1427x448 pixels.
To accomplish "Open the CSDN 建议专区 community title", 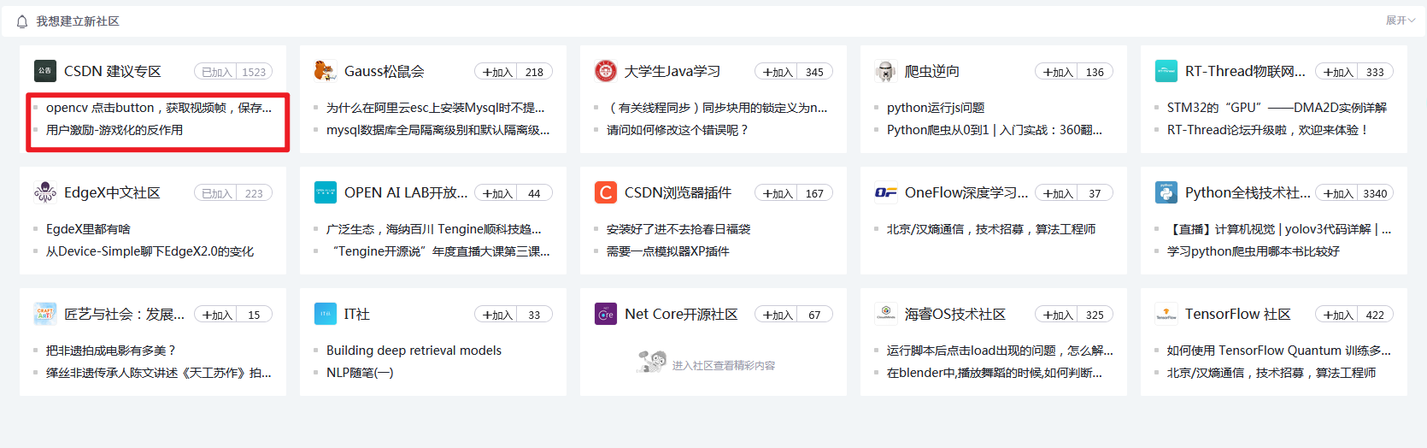I will coord(113,71).
